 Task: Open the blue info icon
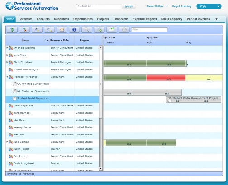[x=74, y=30]
